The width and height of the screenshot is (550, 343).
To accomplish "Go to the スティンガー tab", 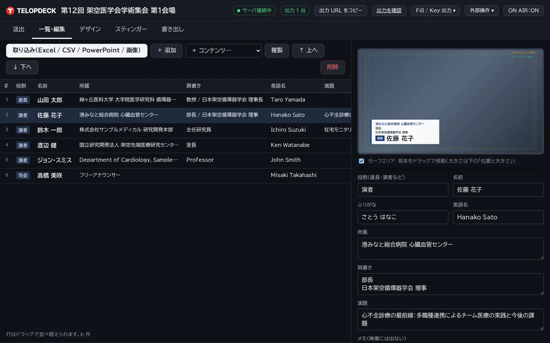I will [131, 29].
